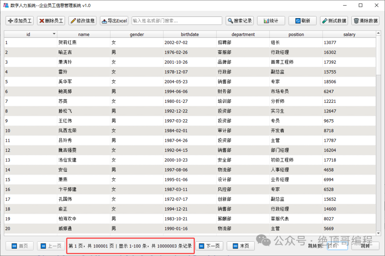Open the 统计 statistics view
This screenshot has width=385, height=256.
coord(271,21)
